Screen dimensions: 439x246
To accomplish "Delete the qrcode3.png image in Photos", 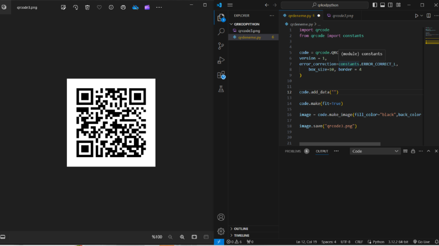I will [87, 8].
